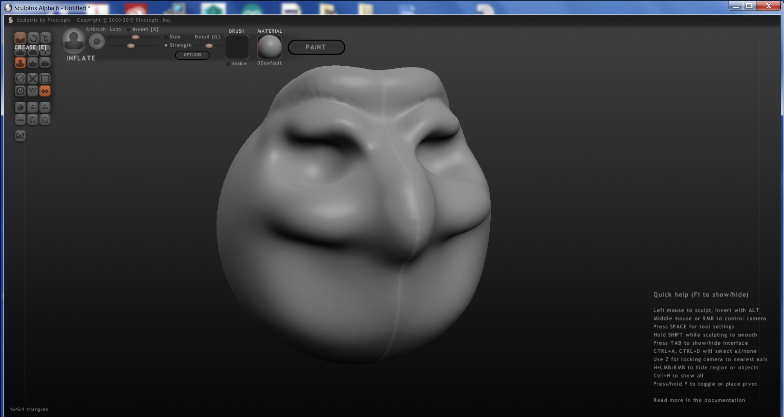Screen dimensions: 784x417
Task: Click the Reduce selected button
Action: point(33,78)
